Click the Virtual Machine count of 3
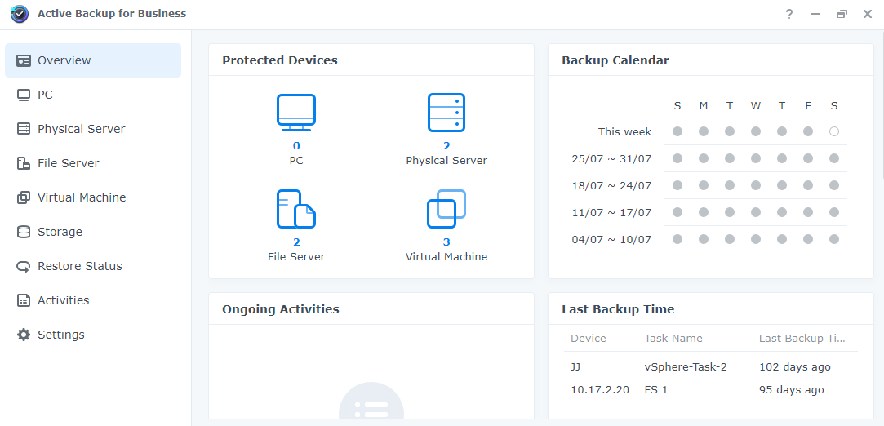 point(446,242)
